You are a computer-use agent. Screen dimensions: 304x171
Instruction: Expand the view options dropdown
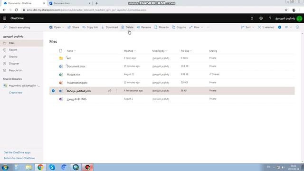(288, 28)
